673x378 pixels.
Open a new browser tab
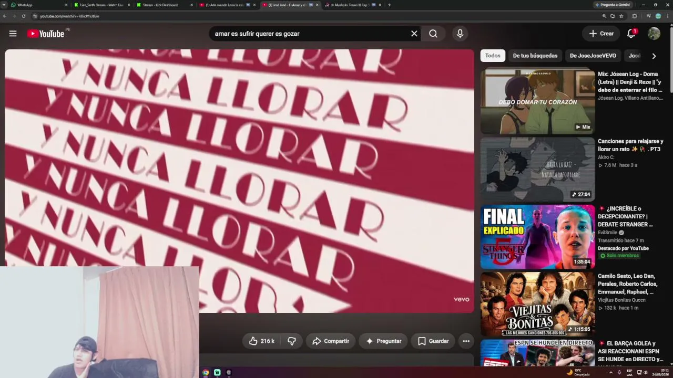pyautogui.click(x=389, y=5)
